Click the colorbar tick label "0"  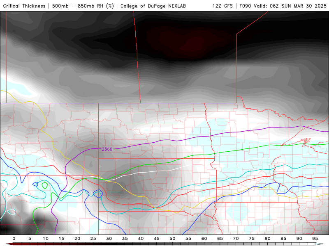pos(14,239)
